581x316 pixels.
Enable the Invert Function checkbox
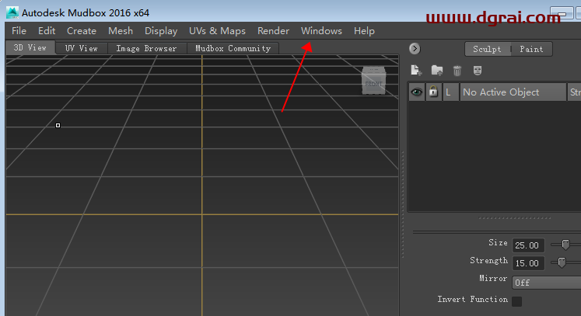516,301
